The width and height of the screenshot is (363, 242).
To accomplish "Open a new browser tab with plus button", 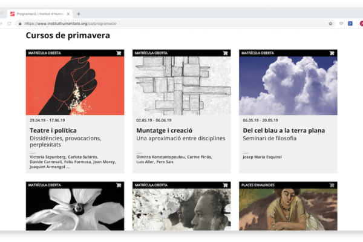I will pos(79,13).
